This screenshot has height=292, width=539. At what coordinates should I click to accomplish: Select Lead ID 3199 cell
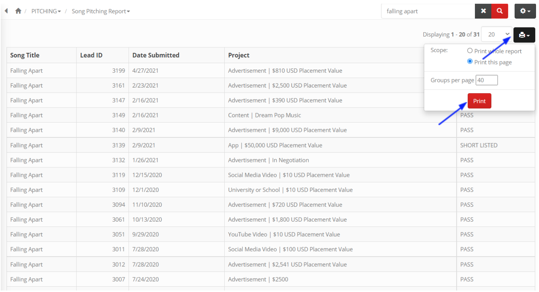coord(103,70)
